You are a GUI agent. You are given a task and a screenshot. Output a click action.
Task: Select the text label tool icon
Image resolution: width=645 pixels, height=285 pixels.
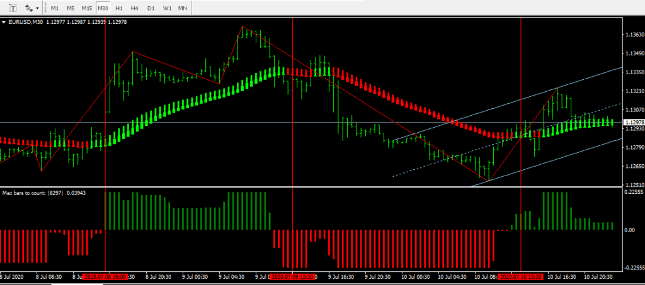[x=13, y=8]
